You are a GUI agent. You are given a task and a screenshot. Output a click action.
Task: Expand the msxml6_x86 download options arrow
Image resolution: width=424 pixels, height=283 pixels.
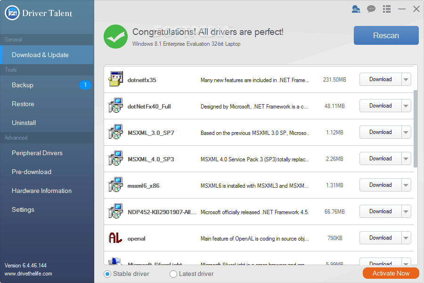[x=406, y=185]
